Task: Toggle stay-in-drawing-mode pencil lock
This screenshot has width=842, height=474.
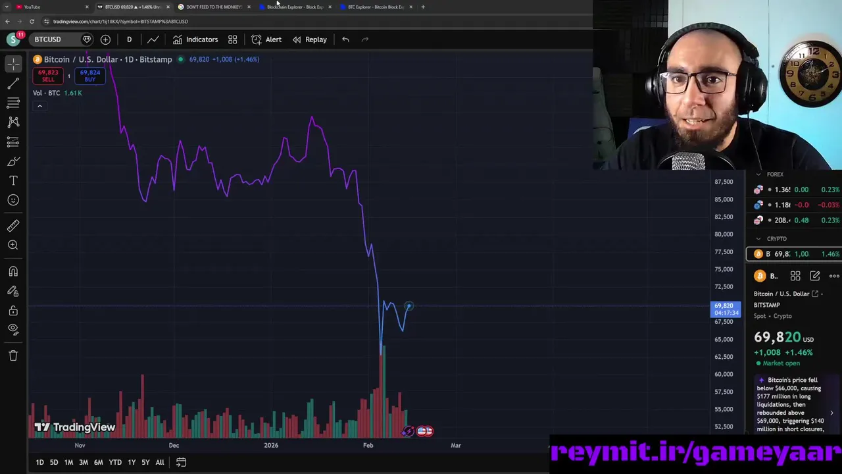Action: [13, 291]
